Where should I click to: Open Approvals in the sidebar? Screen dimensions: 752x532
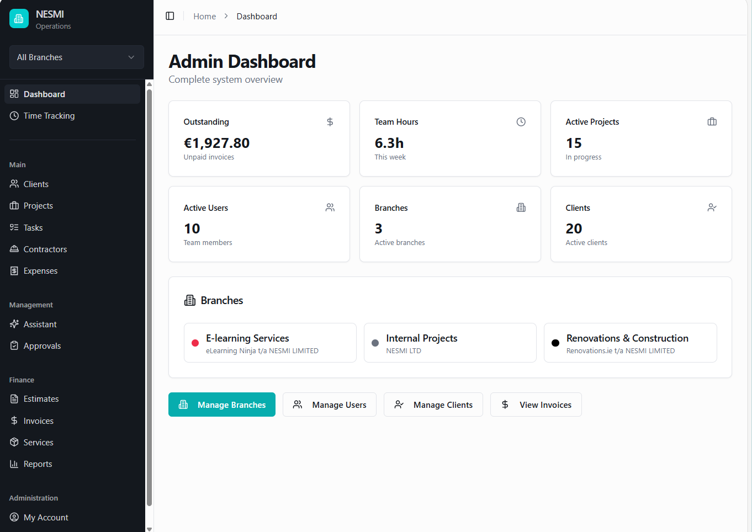(72, 346)
